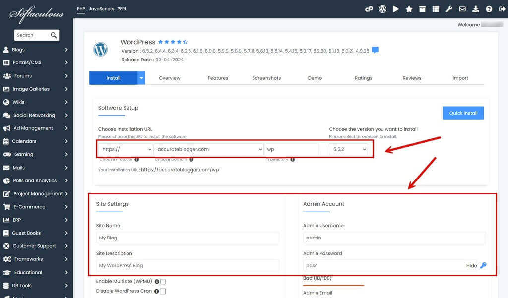Open the 6.5.2 version dropdown
The height and width of the screenshot is (298, 508).
(348, 149)
